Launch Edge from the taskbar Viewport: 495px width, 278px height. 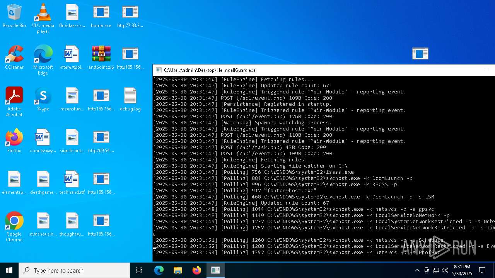159,270
